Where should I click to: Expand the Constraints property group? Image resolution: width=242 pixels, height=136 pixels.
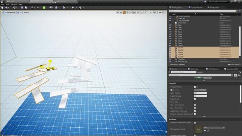tap(169, 102)
